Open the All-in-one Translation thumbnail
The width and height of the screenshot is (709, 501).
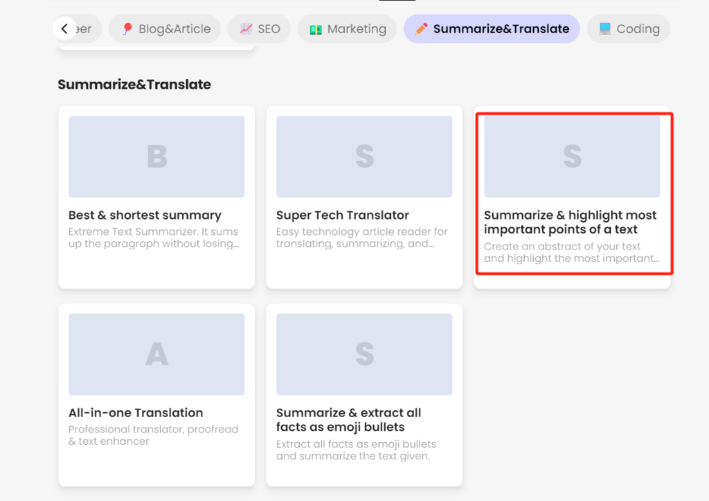point(156,354)
